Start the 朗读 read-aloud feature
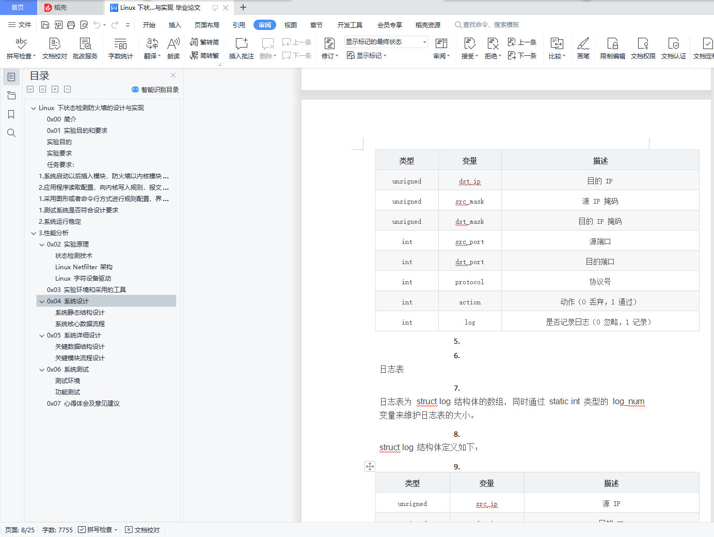This screenshot has height=537, width=714. 173,49
